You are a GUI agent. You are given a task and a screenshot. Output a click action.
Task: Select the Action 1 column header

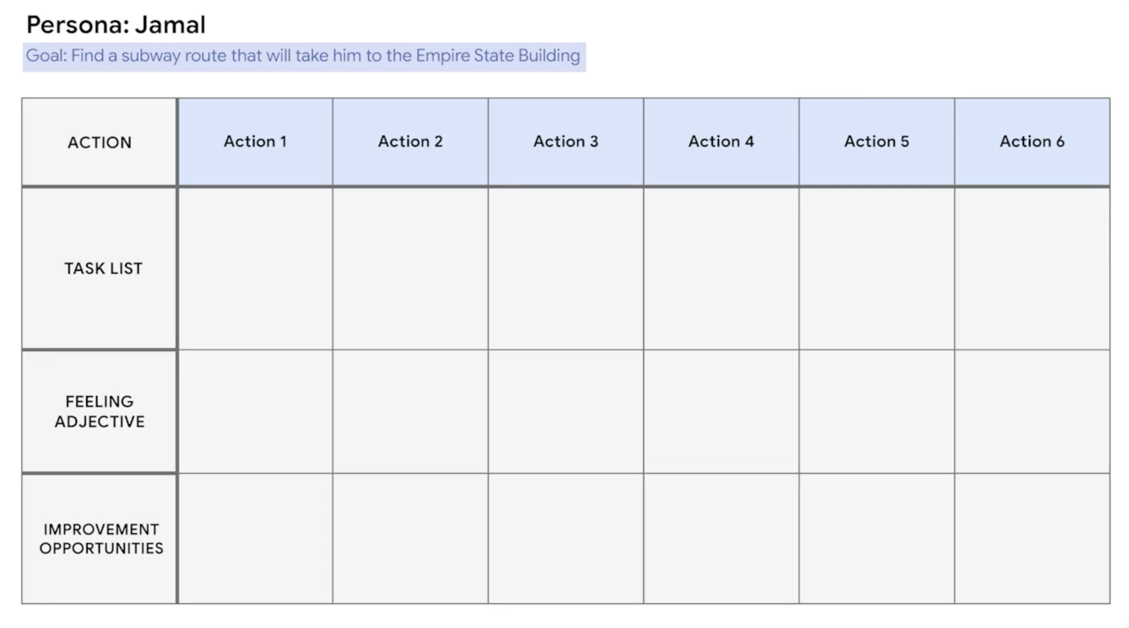coord(255,141)
